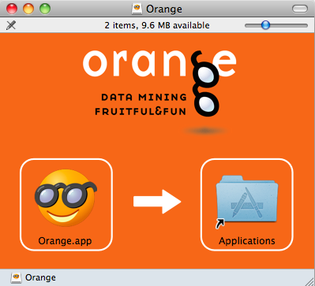Close the Orange window with red button
The width and height of the screenshot is (315, 286).
pos(12,9)
